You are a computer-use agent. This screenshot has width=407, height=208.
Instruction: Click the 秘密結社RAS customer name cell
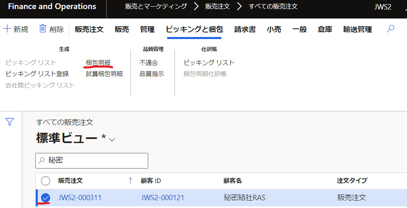244,198
